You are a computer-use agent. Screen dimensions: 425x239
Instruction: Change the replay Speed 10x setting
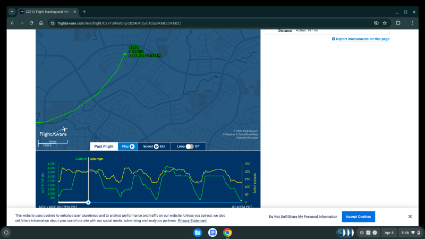(x=154, y=147)
